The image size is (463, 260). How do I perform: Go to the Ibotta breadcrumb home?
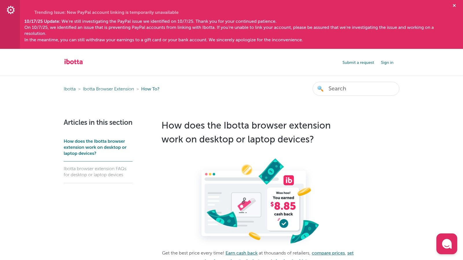69,89
